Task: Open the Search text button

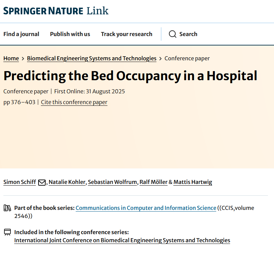Action: 188,34
